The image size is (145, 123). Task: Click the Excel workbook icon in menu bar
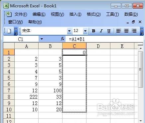[9, 14]
